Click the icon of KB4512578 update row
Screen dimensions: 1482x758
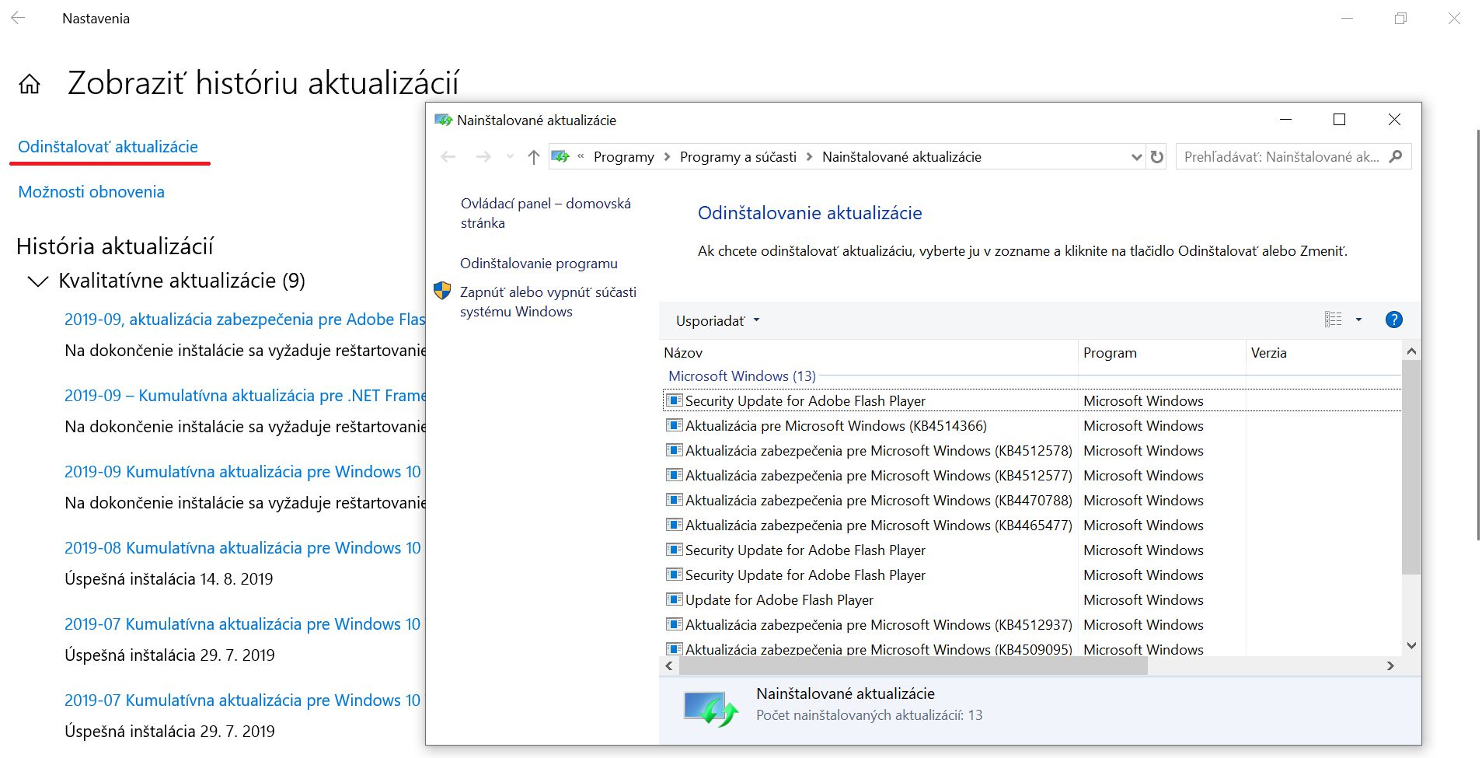[674, 451]
